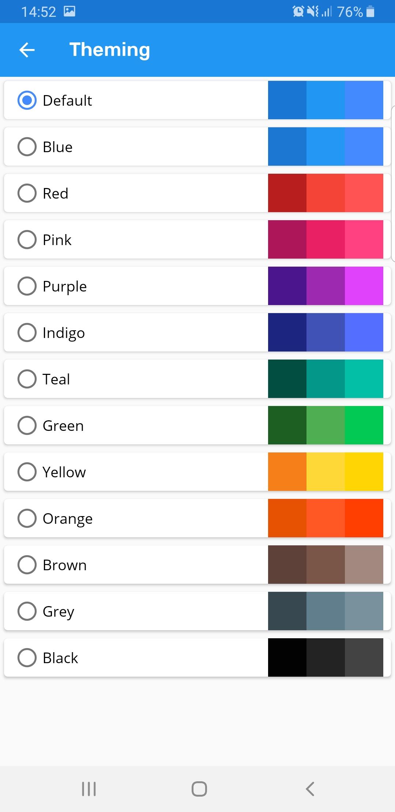Viewport: 395px width, 812px height.
Task: Tap the battery icon in status bar
Action: [370, 12]
